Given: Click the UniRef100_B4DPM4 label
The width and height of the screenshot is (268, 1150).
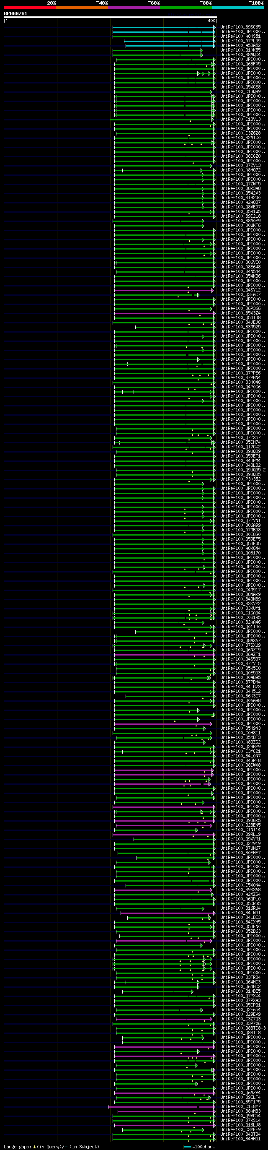Looking at the screenshot, I should click(240, 461).
